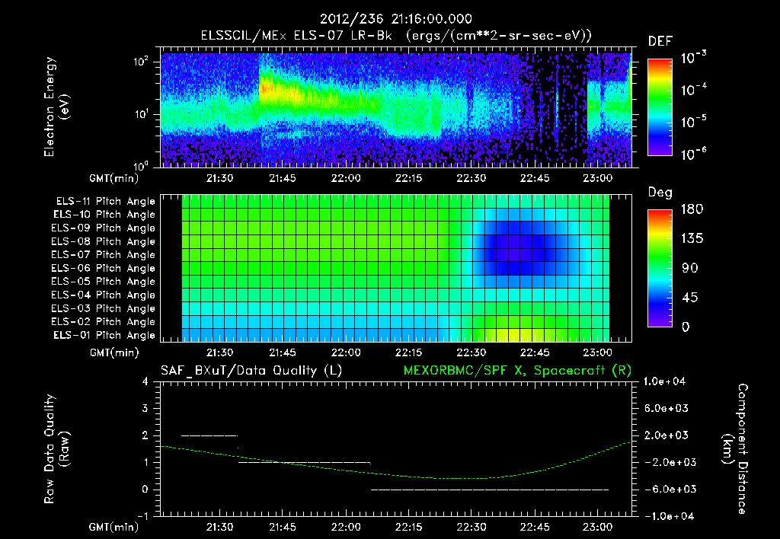780x539 pixels.
Task: Select the Component Distance (km) axis label
Action: pyautogui.click(x=735, y=449)
